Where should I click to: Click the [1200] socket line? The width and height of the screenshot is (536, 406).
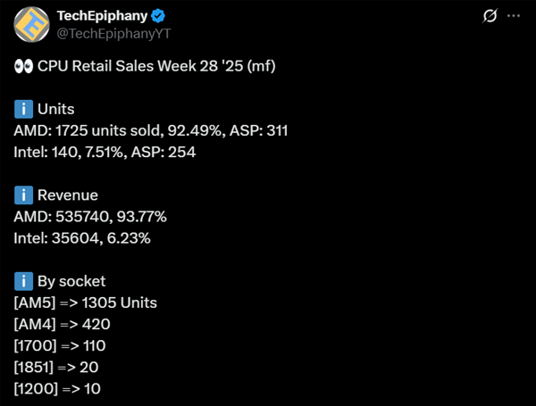(x=56, y=388)
